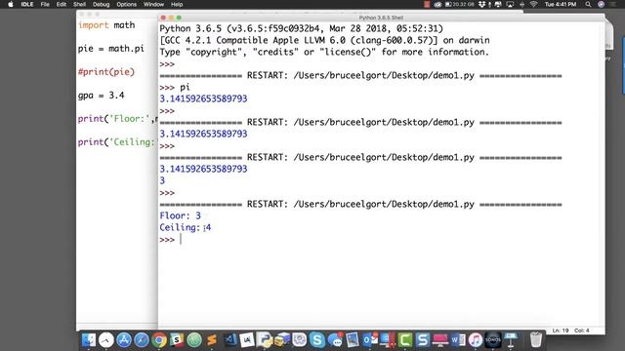Image resolution: width=625 pixels, height=351 pixels.
Task: Open iA Writer from the dock
Action: (x=247, y=340)
